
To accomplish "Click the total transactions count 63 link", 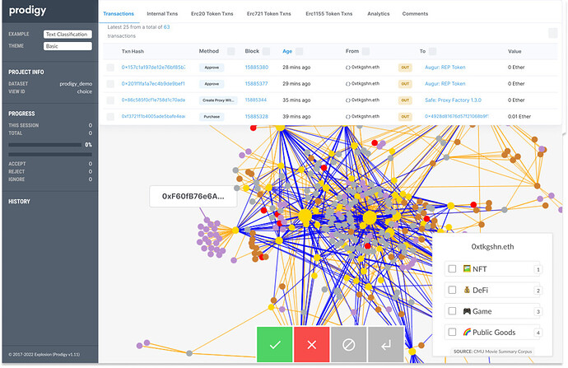I will [x=166, y=27].
